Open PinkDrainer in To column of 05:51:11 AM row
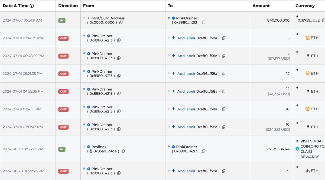The image size is (325, 180). 187,18
